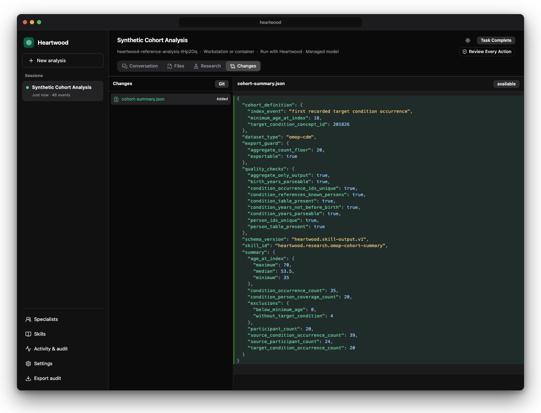The width and height of the screenshot is (541, 413).
Task: Click the file icon beside cohort-summary.json
Action: pyautogui.click(x=116, y=99)
